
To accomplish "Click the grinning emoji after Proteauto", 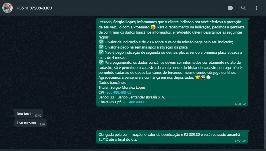I will [153, 27].
